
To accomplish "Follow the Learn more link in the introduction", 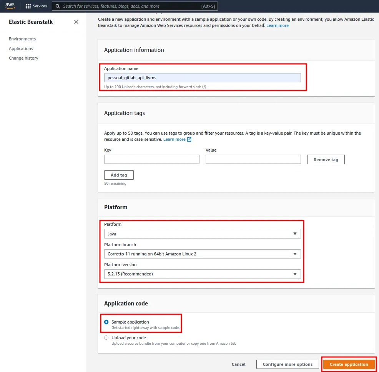I will [277, 25].
